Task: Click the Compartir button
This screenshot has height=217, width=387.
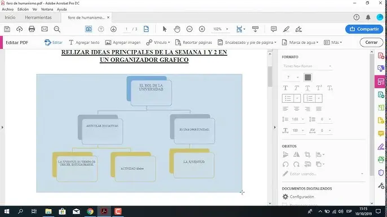Action: pos(364,29)
